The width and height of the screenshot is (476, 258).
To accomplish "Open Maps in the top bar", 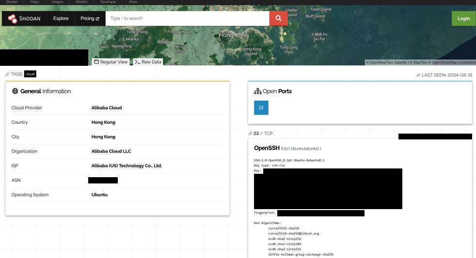I will coord(34,2).
